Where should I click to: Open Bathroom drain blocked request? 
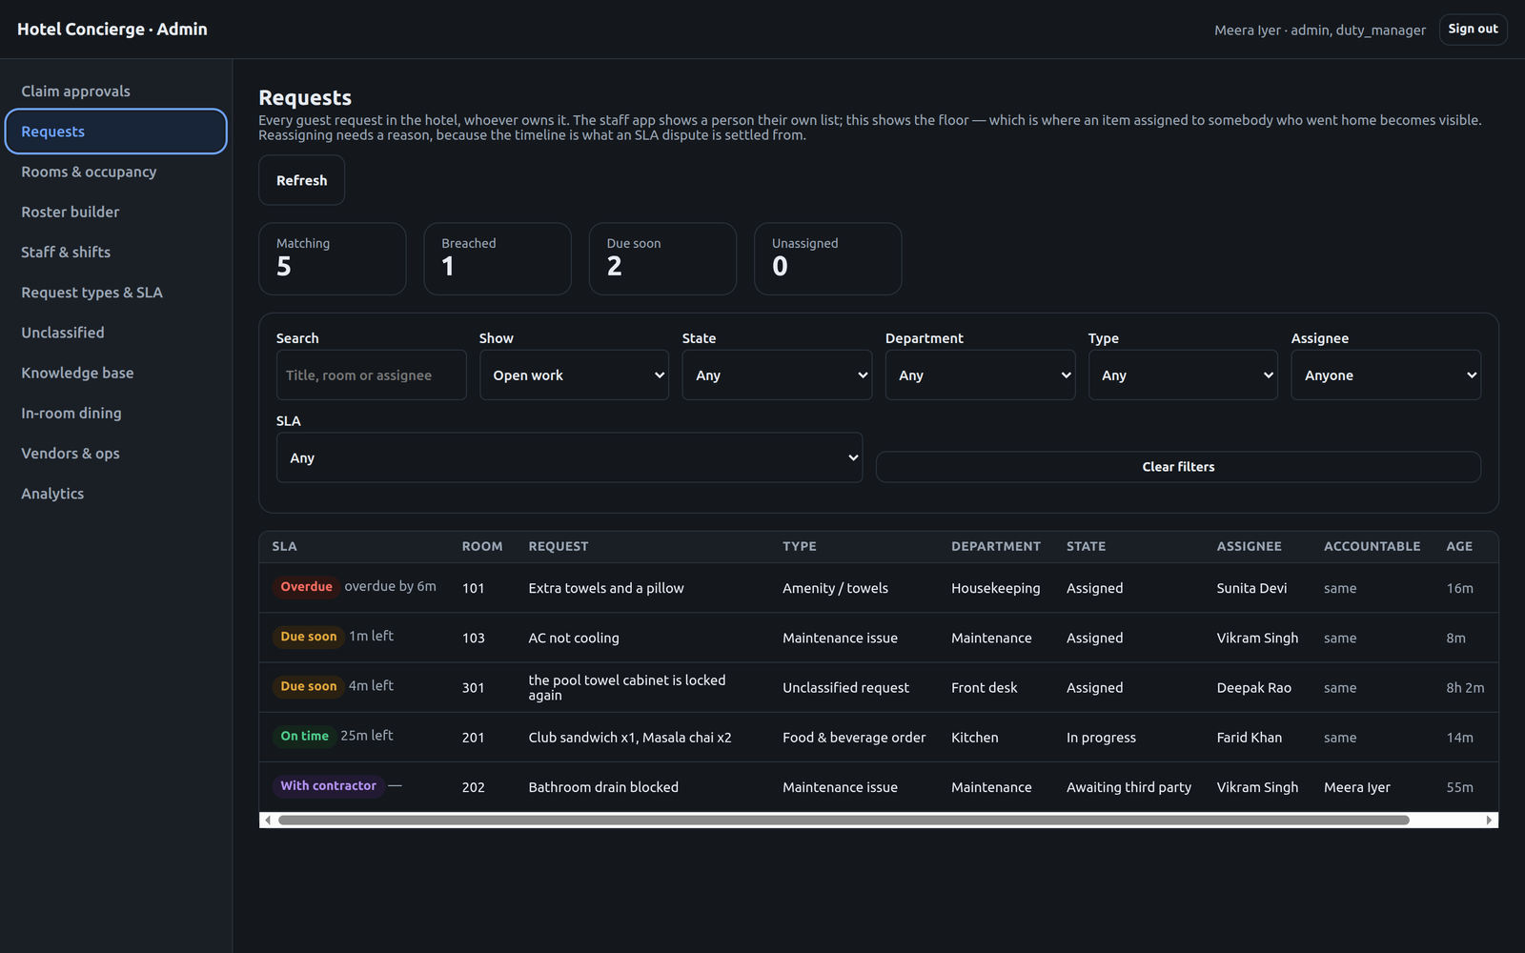coord(603,787)
